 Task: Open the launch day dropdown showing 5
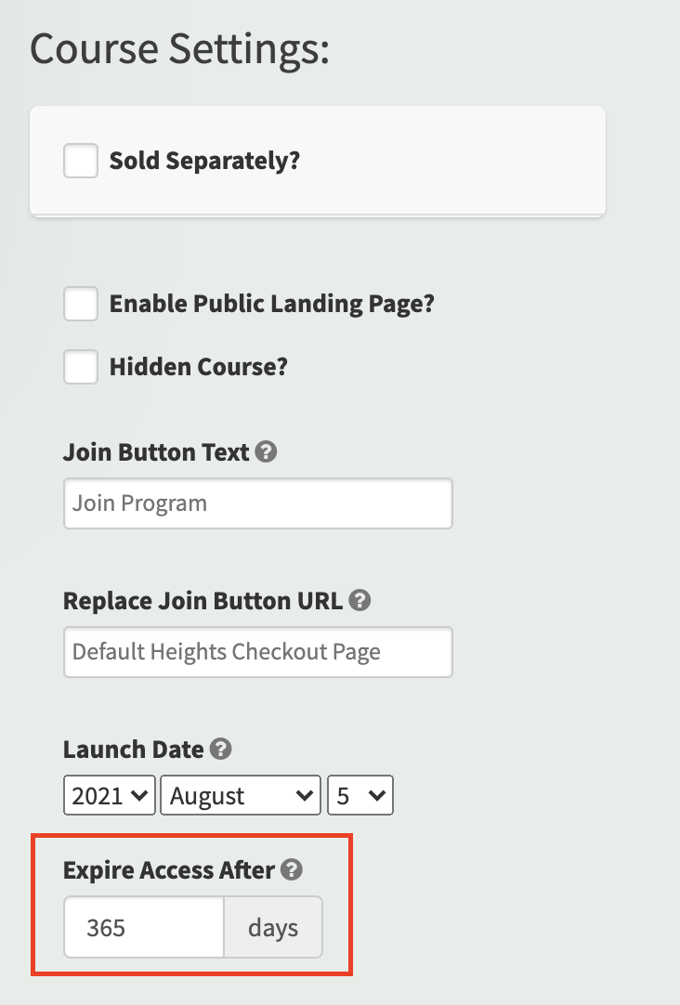(360, 795)
